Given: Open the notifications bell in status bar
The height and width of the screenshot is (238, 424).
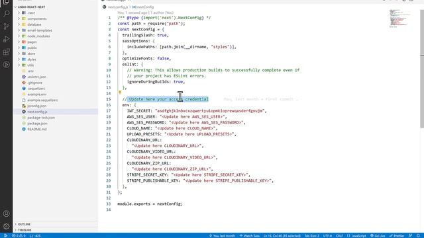Looking at the screenshot, I should [418, 236].
